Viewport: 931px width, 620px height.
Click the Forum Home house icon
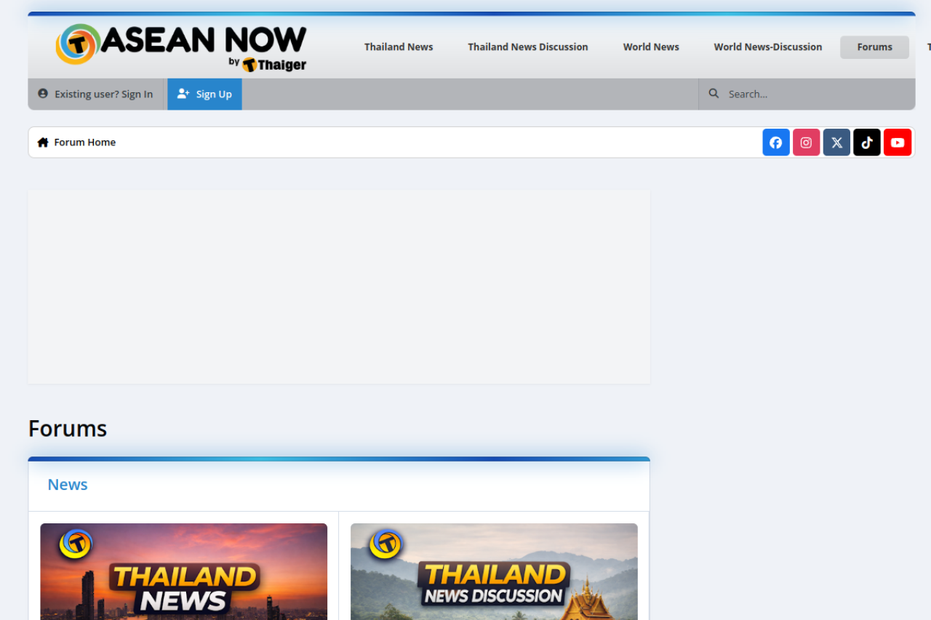click(43, 142)
